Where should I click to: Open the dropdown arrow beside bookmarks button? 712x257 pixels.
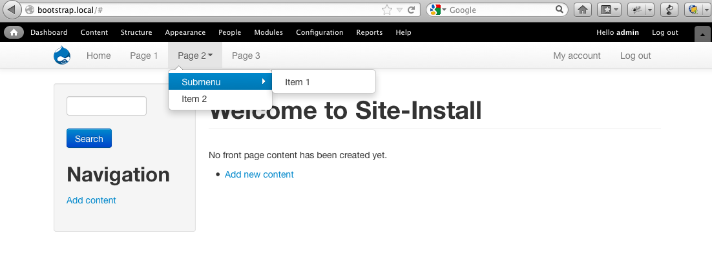(616, 10)
